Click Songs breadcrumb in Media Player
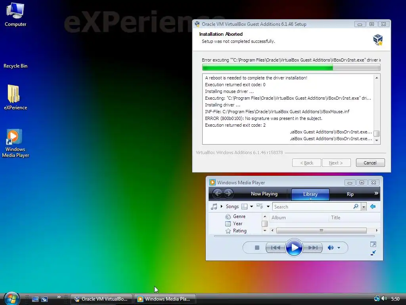Screen dimensions: 406x305 click(232, 207)
